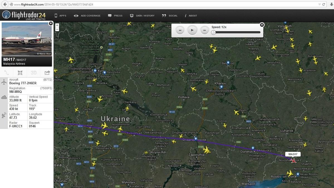Click the Rostov-on-Don airport marker
This screenshot has width=334, height=188.
point(298,174)
